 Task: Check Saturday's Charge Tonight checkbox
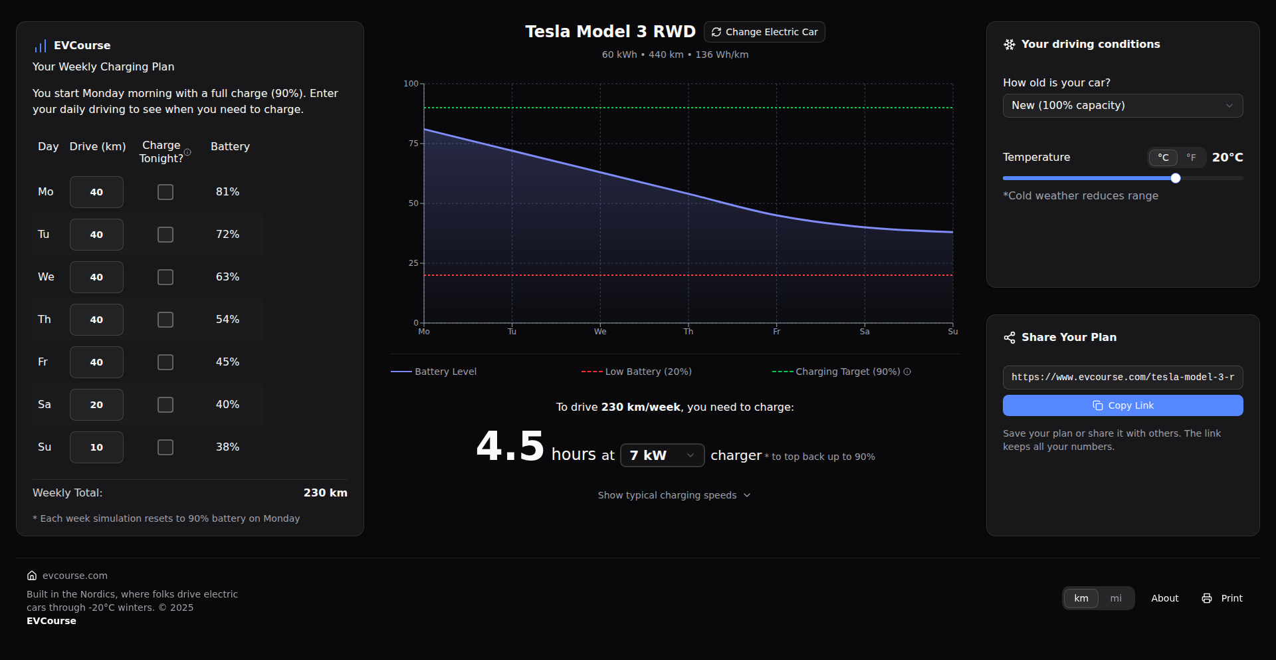pos(165,404)
